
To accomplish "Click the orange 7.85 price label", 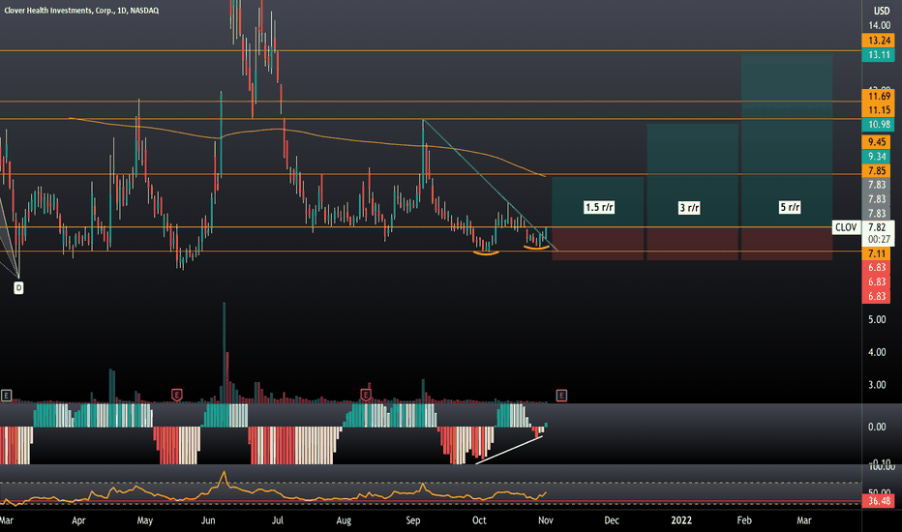I will (x=877, y=171).
